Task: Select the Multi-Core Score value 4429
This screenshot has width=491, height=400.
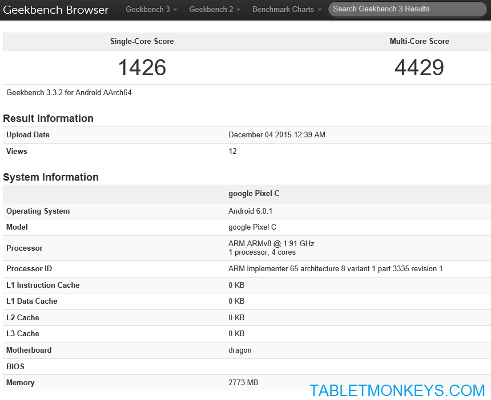Action: (x=419, y=67)
